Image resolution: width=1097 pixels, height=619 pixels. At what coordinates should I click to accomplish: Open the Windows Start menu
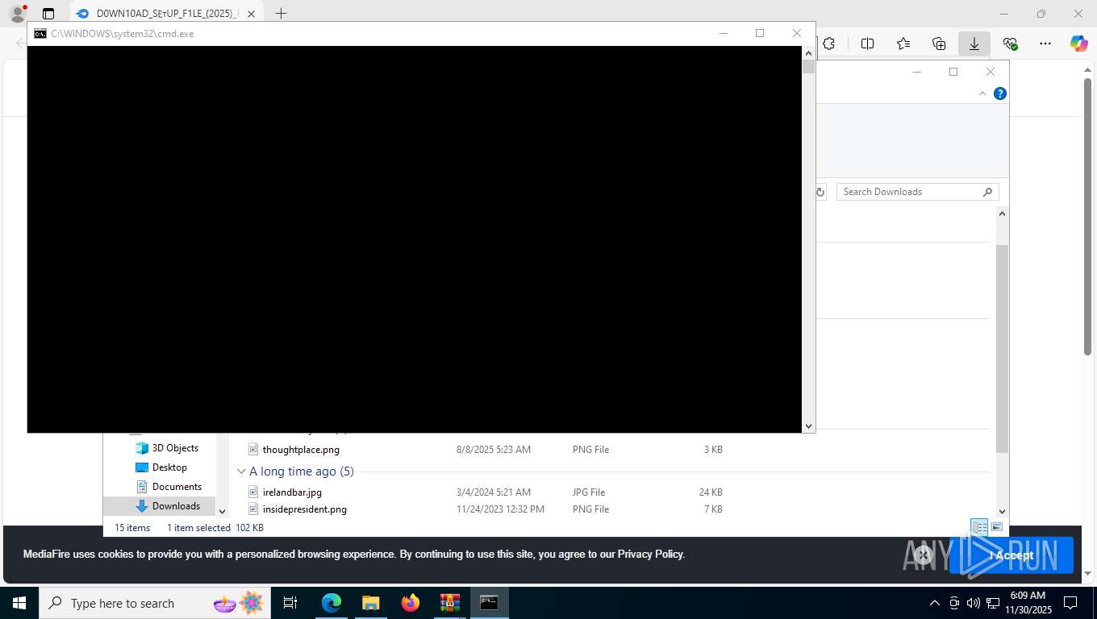(x=19, y=603)
